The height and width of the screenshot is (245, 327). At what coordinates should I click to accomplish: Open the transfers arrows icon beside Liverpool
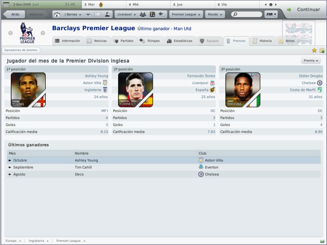click(x=162, y=14)
